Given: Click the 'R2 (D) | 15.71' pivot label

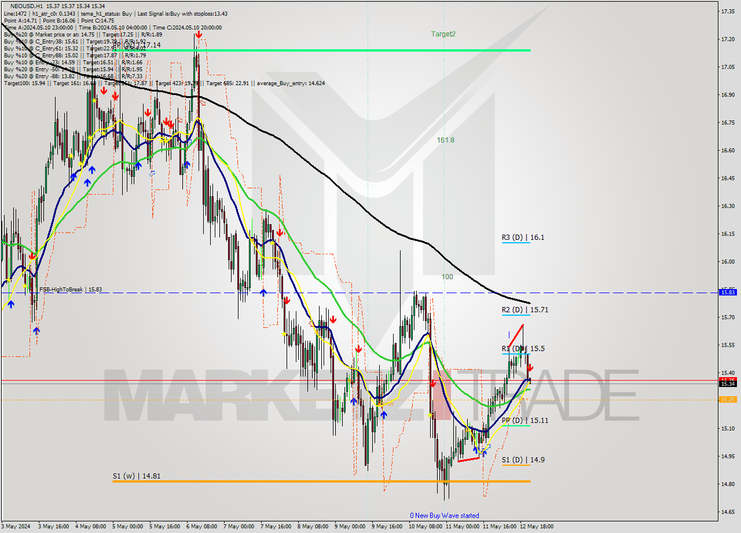Looking at the screenshot, I should coord(525,310).
